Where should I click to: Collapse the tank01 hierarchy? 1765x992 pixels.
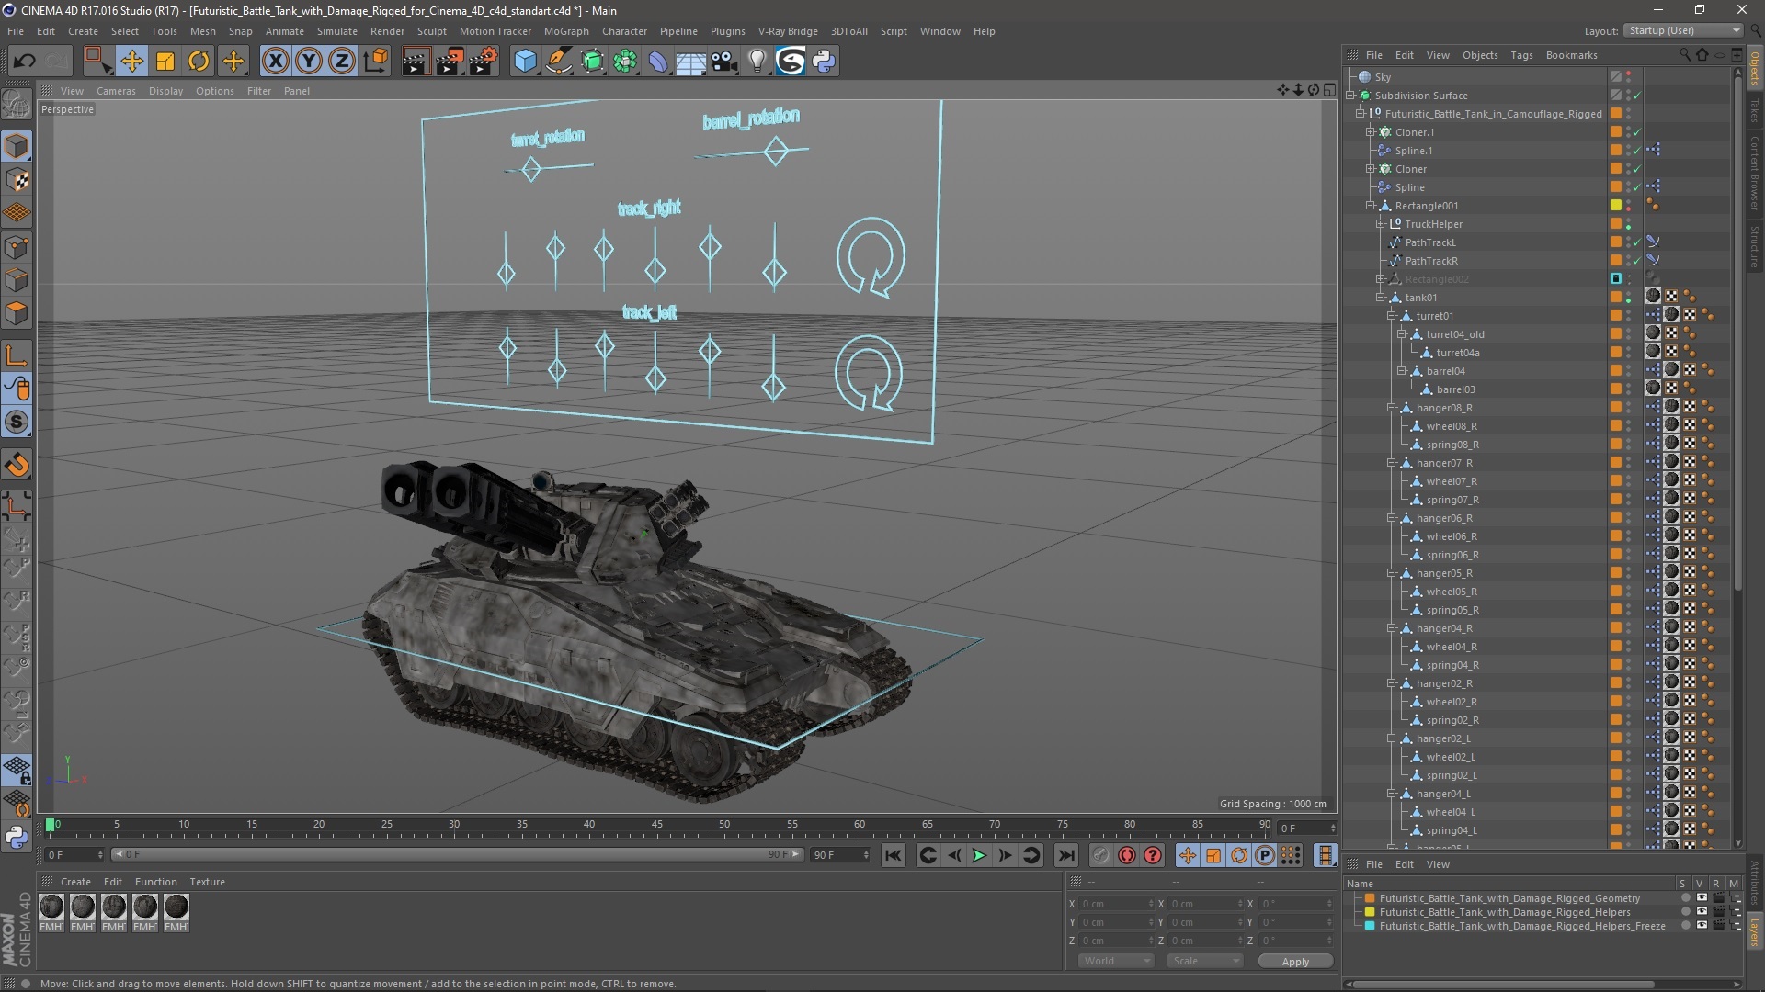(x=1381, y=298)
